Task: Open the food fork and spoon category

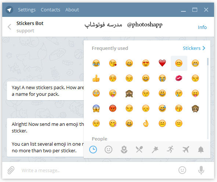Action: [139, 149]
